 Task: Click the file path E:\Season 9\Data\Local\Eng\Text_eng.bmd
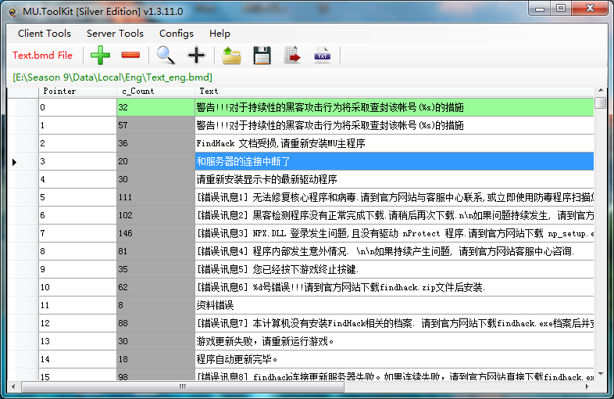pyautogui.click(x=112, y=77)
